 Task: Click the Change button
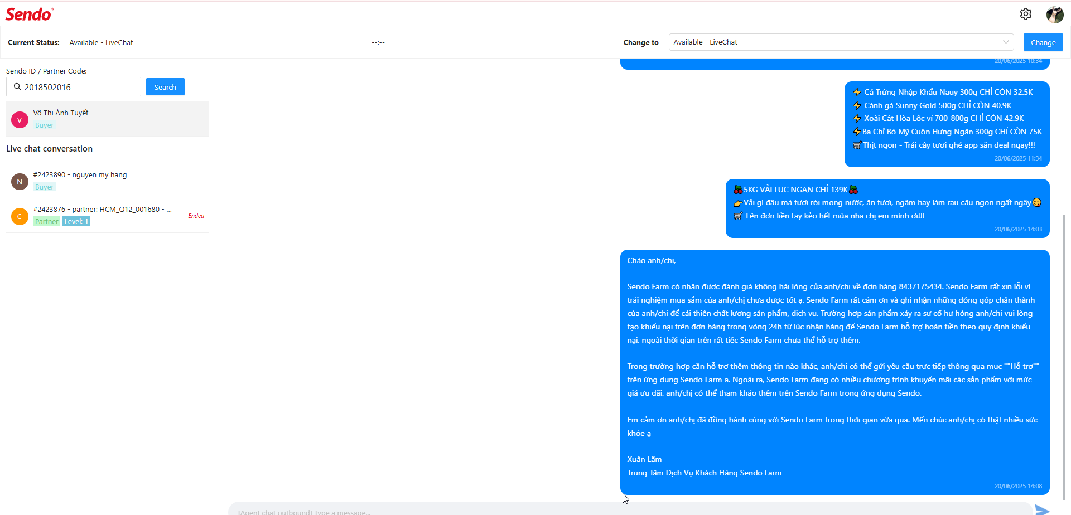click(1043, 42)
